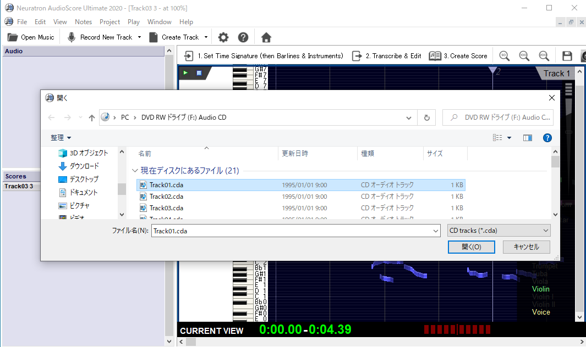Expand the 整理 (Organize) dropdown menu
This screenshot has width=586, height=347.
point(57,137)
